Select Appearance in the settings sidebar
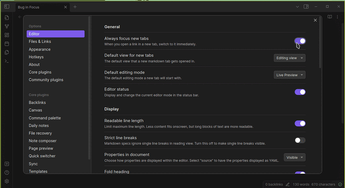This screenshot has width=345, height=188. pos(40,49)
